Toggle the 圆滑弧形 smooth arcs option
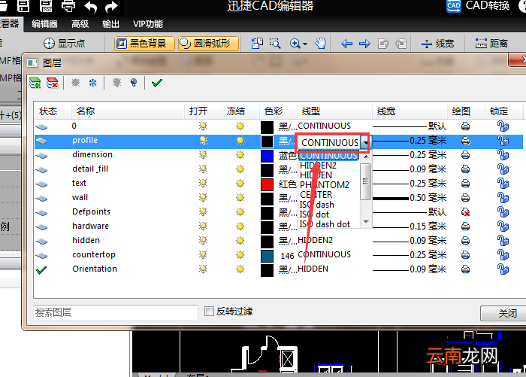Viewport: 526px width, 377px height. [208, 44]
